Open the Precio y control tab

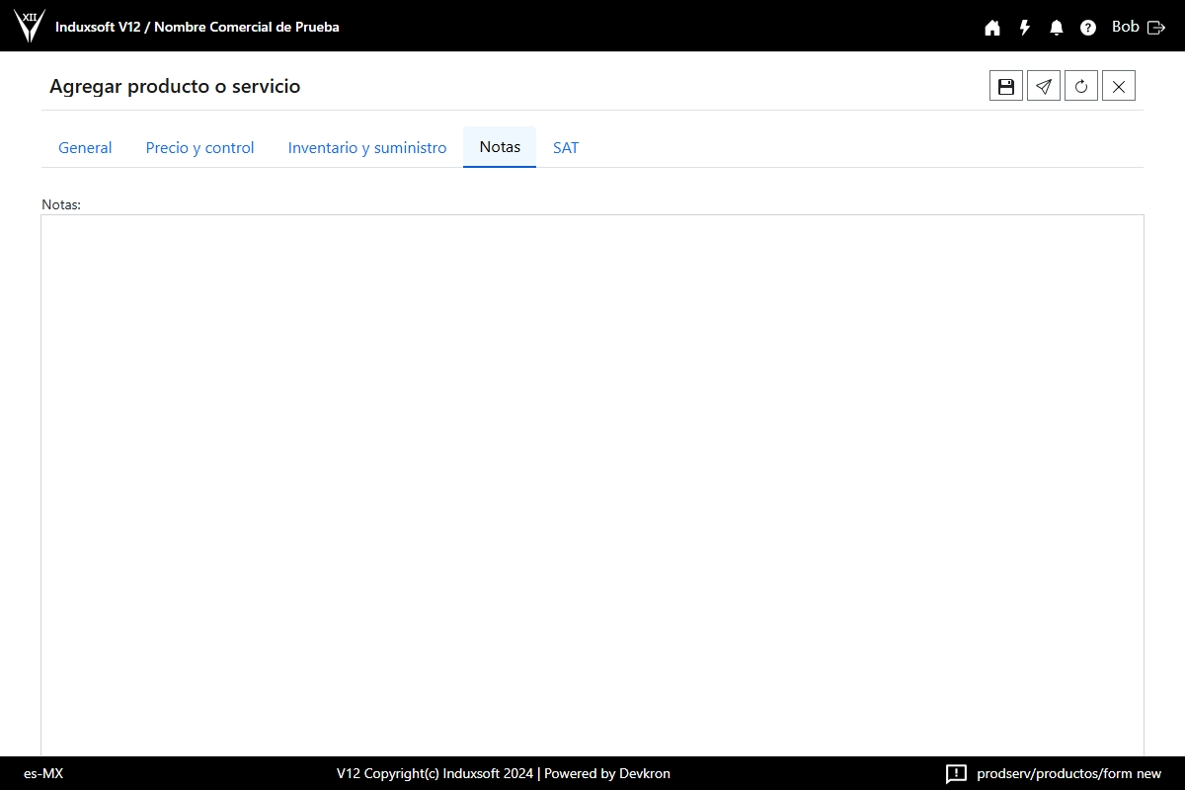[x=199, y=147]
